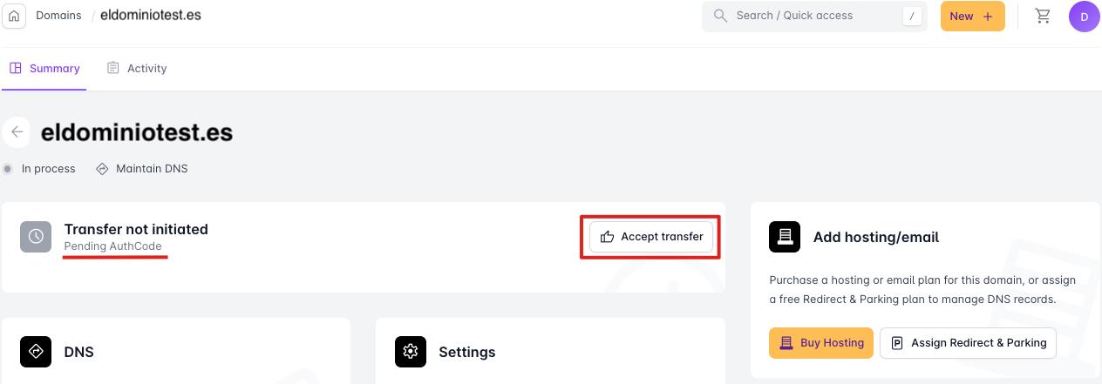Click the home icon in breadcrumb
Viewport: 1102px width, 384px height.
point(15,16)
